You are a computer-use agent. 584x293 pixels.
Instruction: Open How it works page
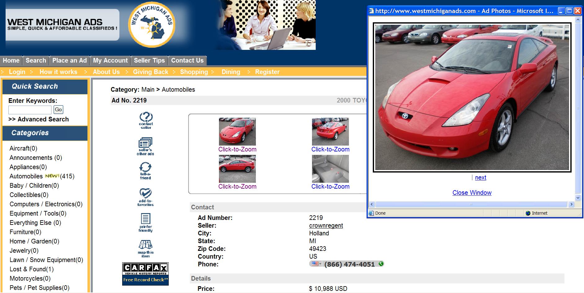[x=58, y=72]
